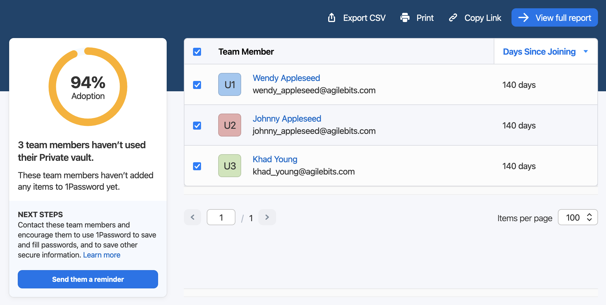Click the Copy Link chain icon
606x305 pixels.
(453, 17)
